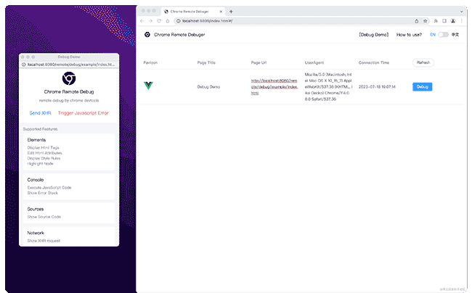This screenshot has height=293, width=472.
Task: Toggle the side panel icon in Chrome
Action: click(444, 21)
